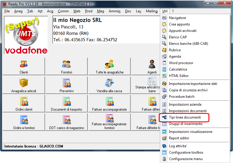This screenshot has width=233, height=163.
Task: Open Ordini a fornitori
Action: point(24,122)
